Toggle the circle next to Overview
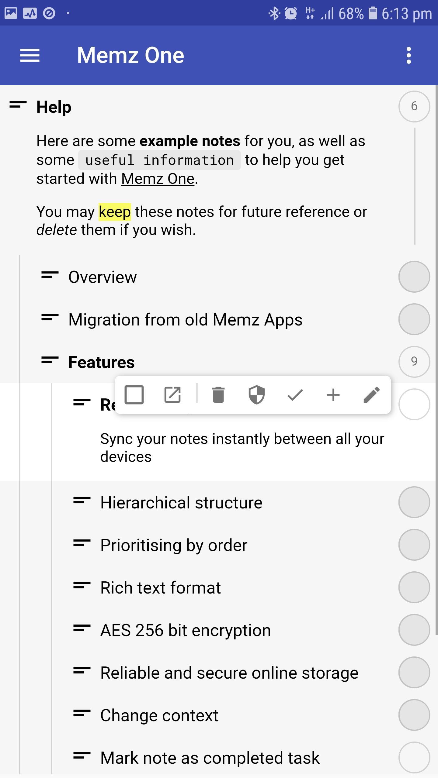Viewport: 438px width, 778px height. (414, 277)
